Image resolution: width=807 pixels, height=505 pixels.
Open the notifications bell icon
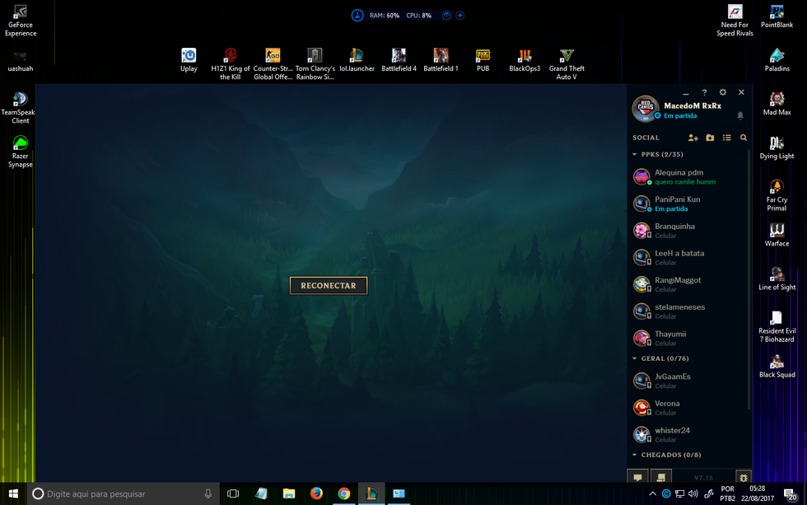[740, 116]
